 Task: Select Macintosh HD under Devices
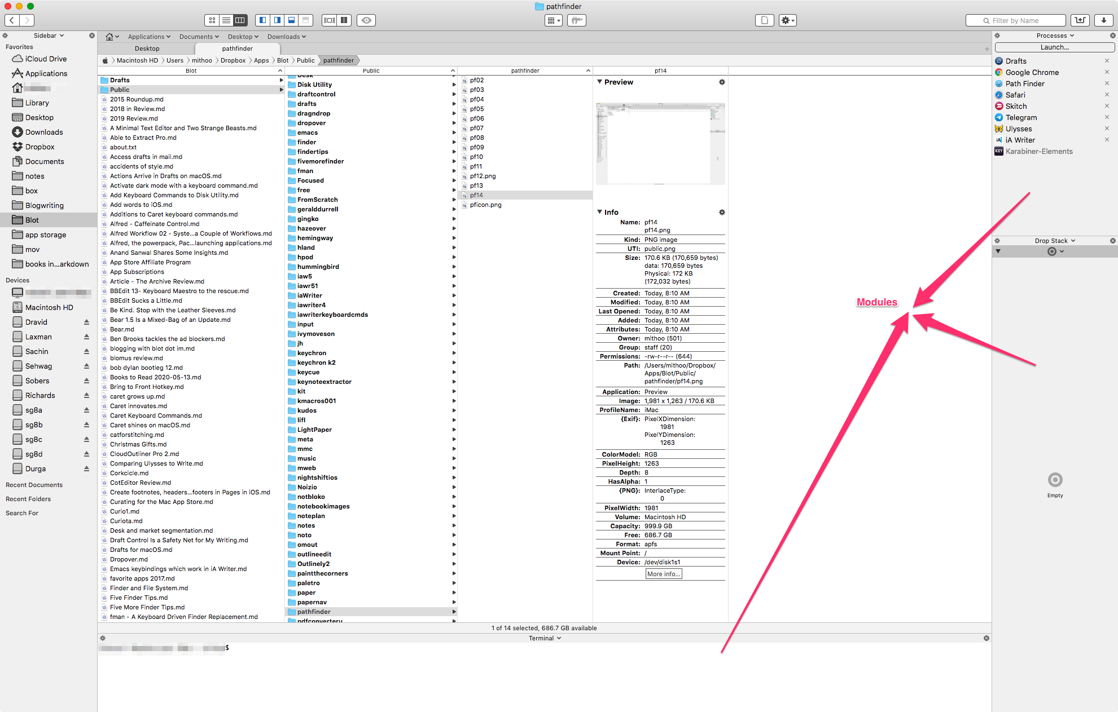pyautogui.click(x=48, y=307)
